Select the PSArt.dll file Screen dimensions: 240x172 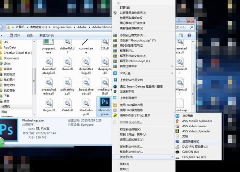click(68, 105)
